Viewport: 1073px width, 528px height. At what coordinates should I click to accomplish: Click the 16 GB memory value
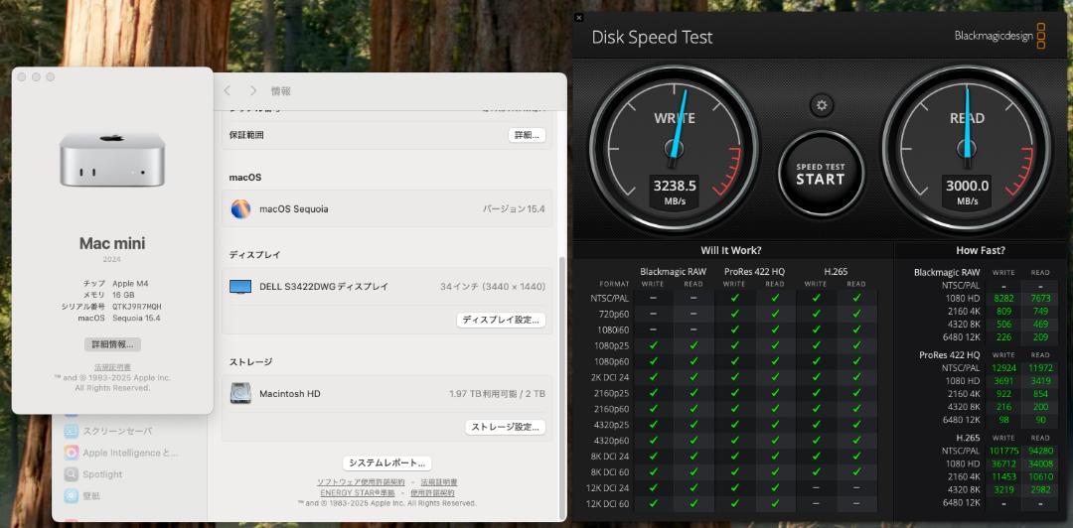pos(124,295)
